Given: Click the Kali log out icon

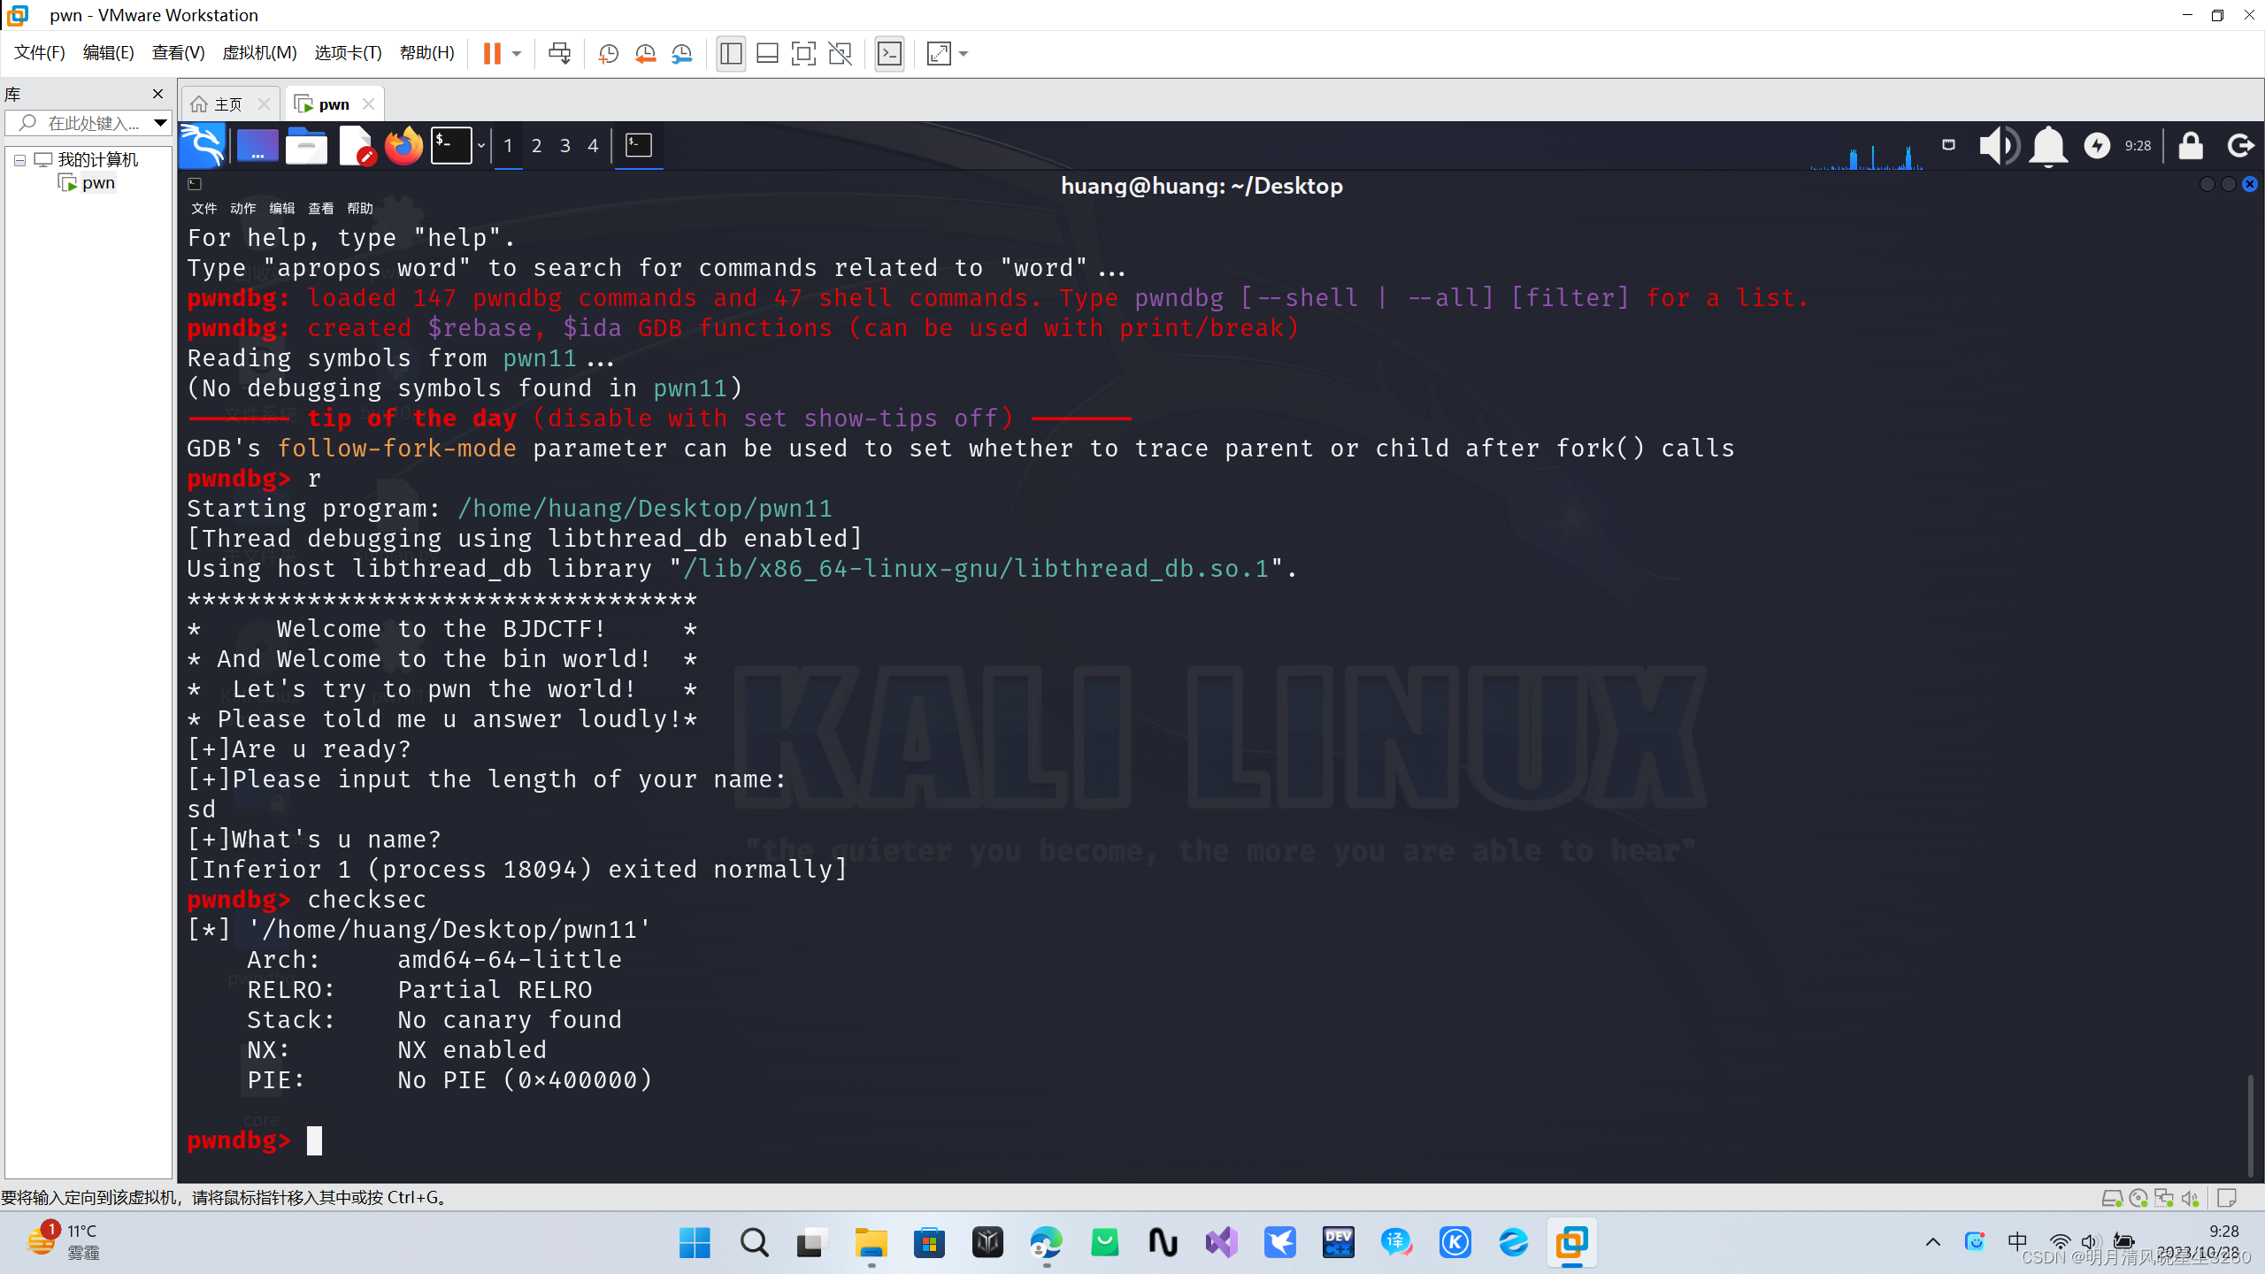Looking at the screenshot, I should pos(2241,145).
